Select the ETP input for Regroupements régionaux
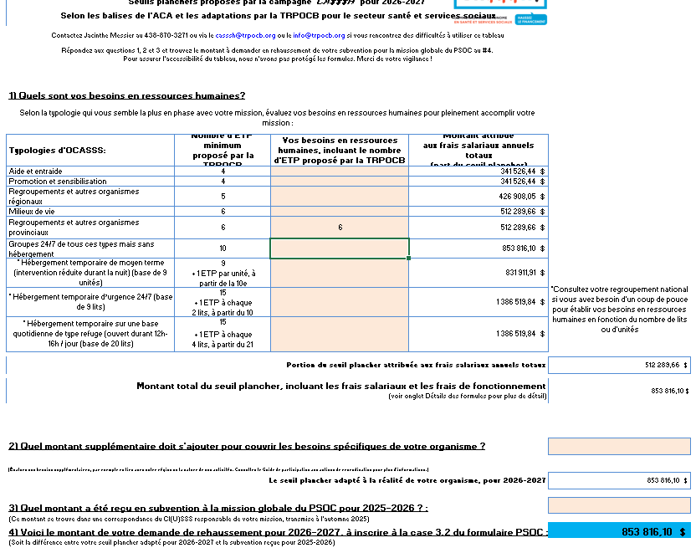The height and width of the screenshot is (548, 696). 339,197
